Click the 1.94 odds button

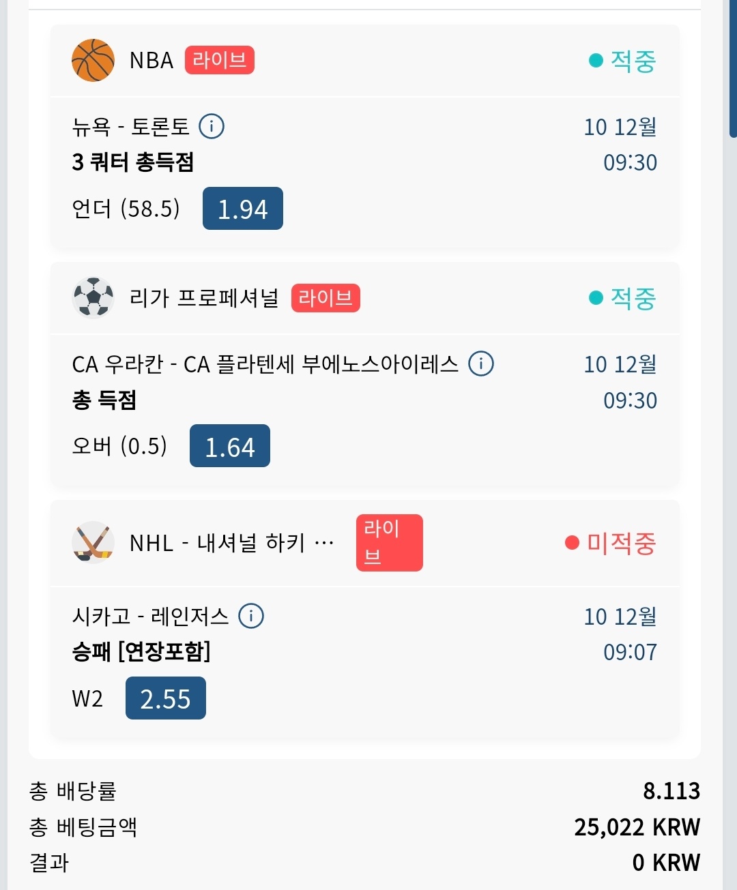point(242,209)
